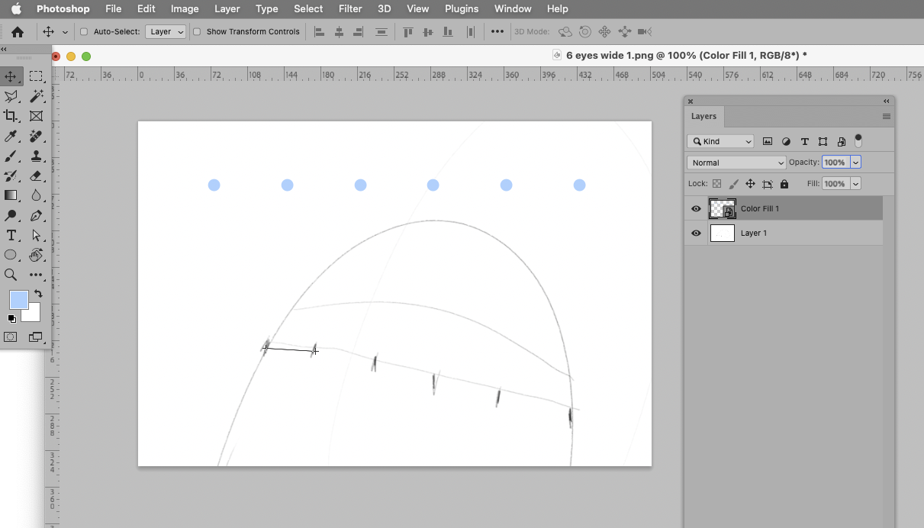Click the Opacity value field
Screen dimensions: 924x528
click(x=837, y=162)
